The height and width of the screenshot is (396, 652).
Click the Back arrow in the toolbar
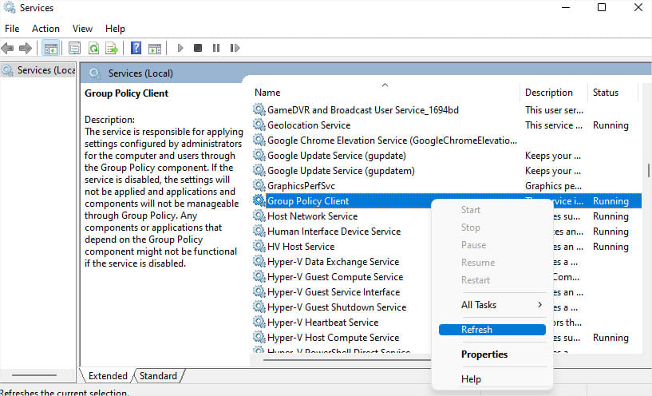[x=8, y=48]
